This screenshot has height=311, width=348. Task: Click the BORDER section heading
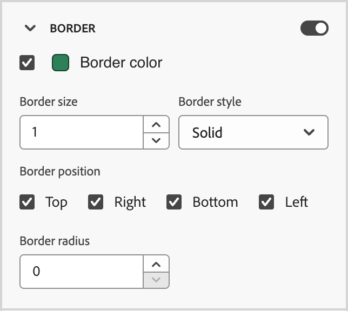(x=72, y=29)
